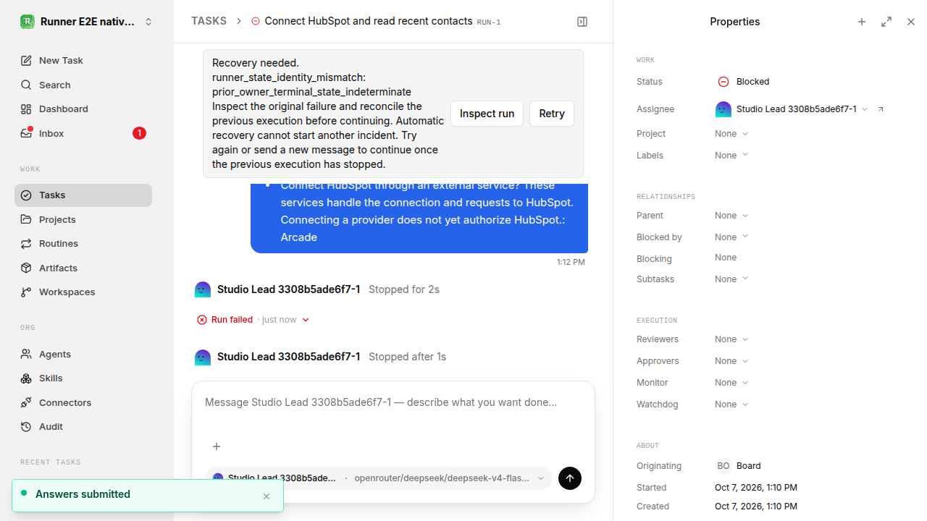
Task: Dismiss the Answers submitted notification
Action: click(x=267, y=496)
